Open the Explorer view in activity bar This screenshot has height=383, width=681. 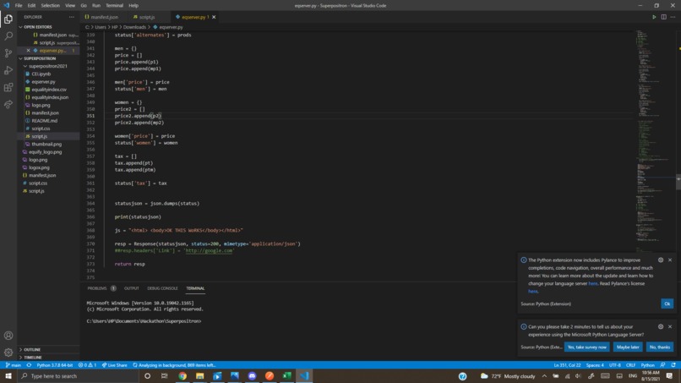point(8,19)
